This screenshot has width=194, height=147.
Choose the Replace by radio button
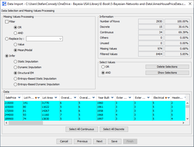click(x=7, y=39)
